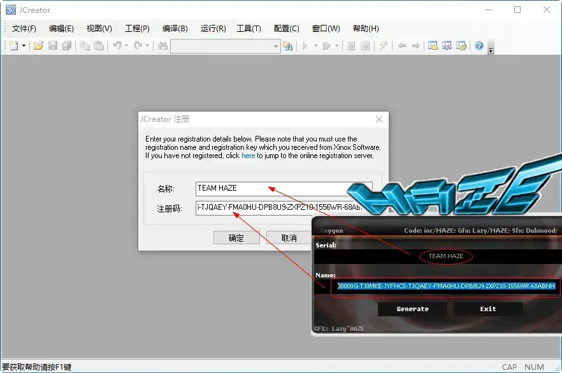Viewport: 562px width, 373px height.
Task: Click the Paste clipboard icon
Action: pyautogui.click(x=99, y=46)
